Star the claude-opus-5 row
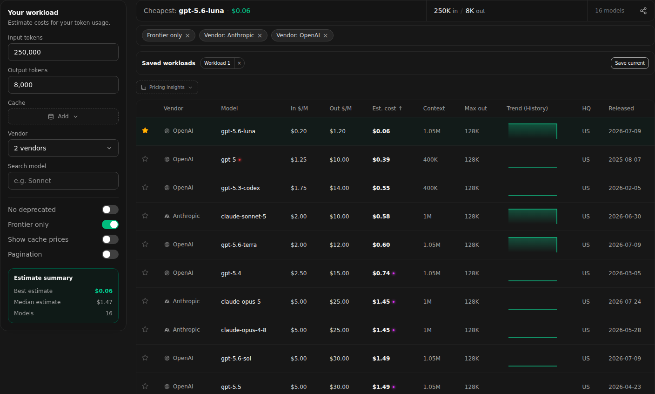 tap(145, 301)
